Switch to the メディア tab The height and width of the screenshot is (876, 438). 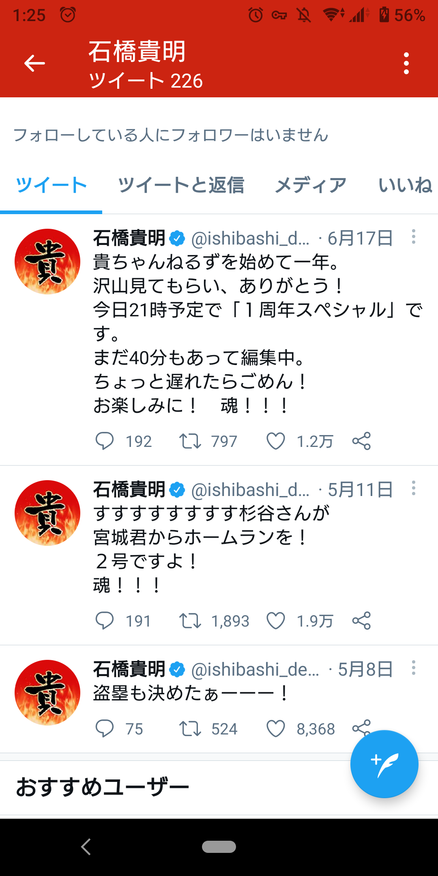[311, 185]
